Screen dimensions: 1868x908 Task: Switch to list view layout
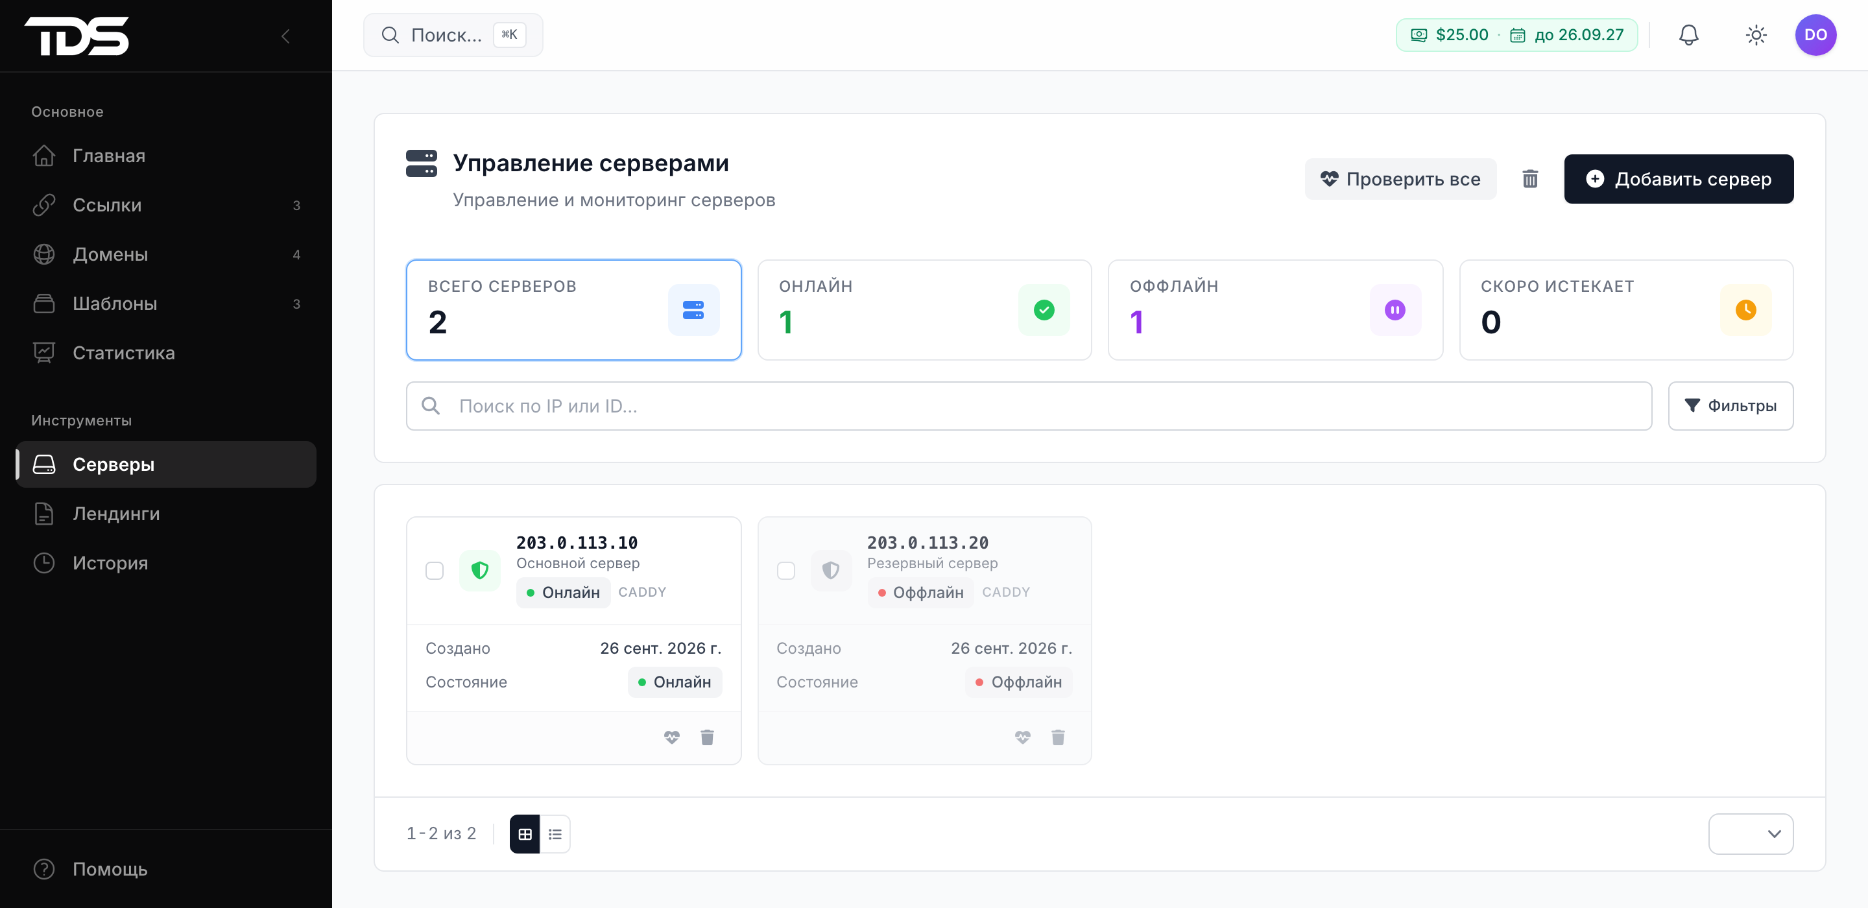555,834
